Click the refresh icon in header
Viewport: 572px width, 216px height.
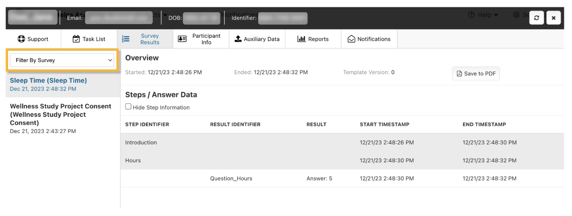click(536, 18)
